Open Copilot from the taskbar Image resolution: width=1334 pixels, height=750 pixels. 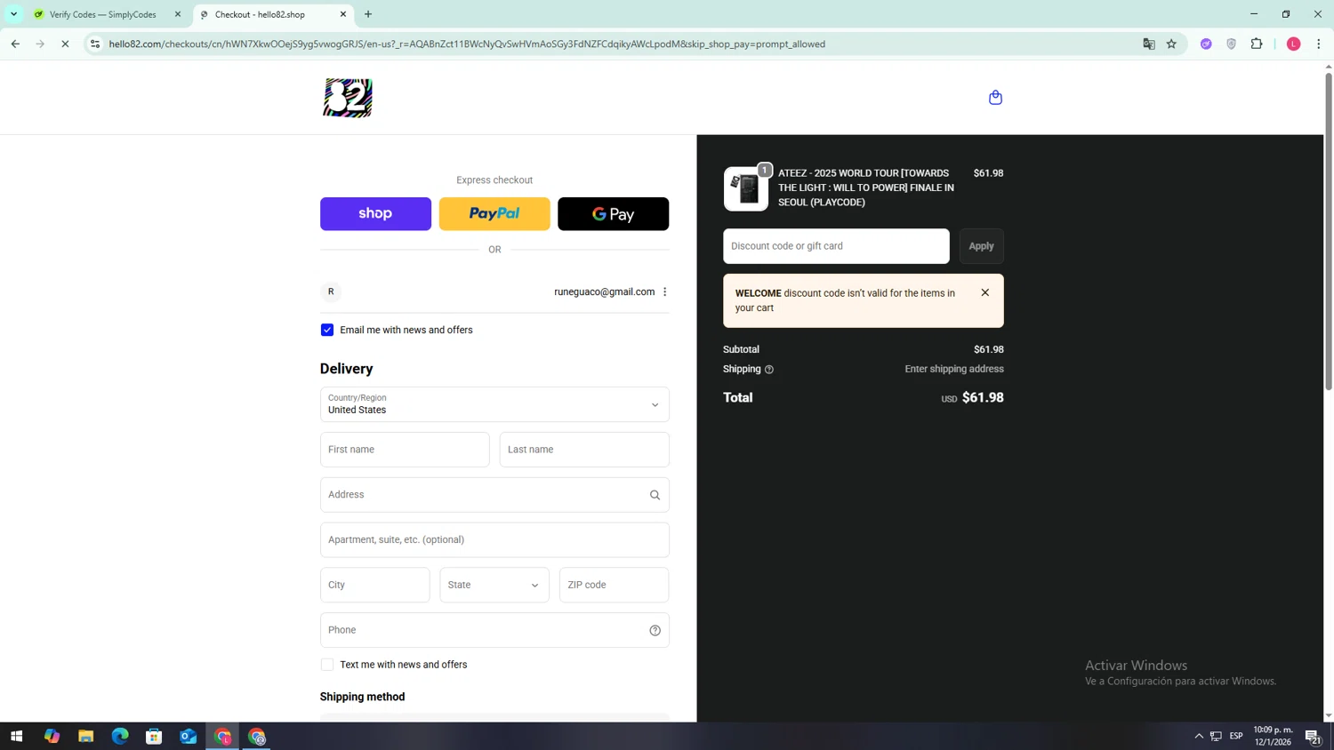pos(52,736)
